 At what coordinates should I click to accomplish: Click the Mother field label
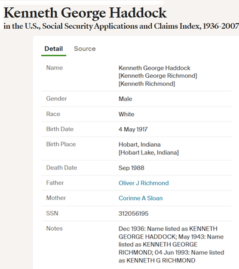pyautogui.click(x=56, y=198)
